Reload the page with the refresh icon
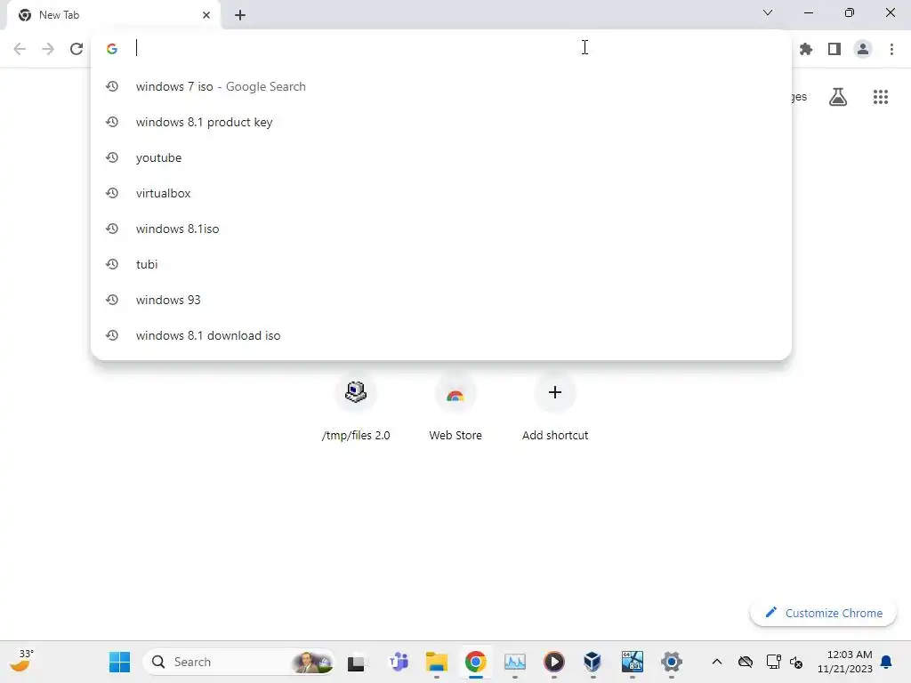This screenshot has width=911, height=683. click(x=77, y=49)
